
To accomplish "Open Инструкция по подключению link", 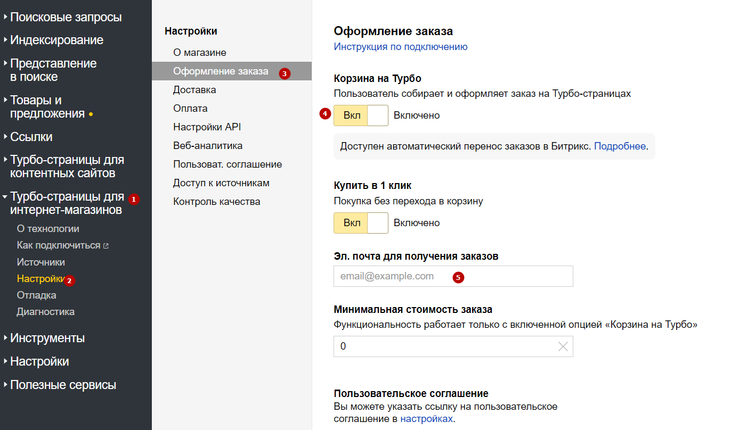I will click(x=400, y=47).
